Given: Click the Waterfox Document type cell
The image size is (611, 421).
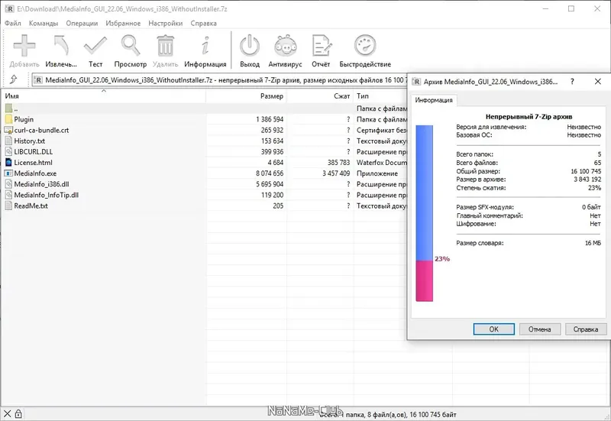Looking at the screenshot, I should tap(381, 163).
